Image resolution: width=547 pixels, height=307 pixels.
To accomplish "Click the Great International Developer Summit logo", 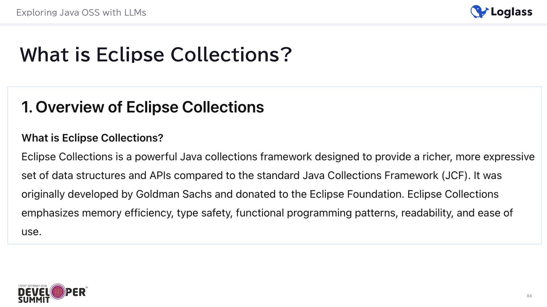I will click(x=53, y=293).
